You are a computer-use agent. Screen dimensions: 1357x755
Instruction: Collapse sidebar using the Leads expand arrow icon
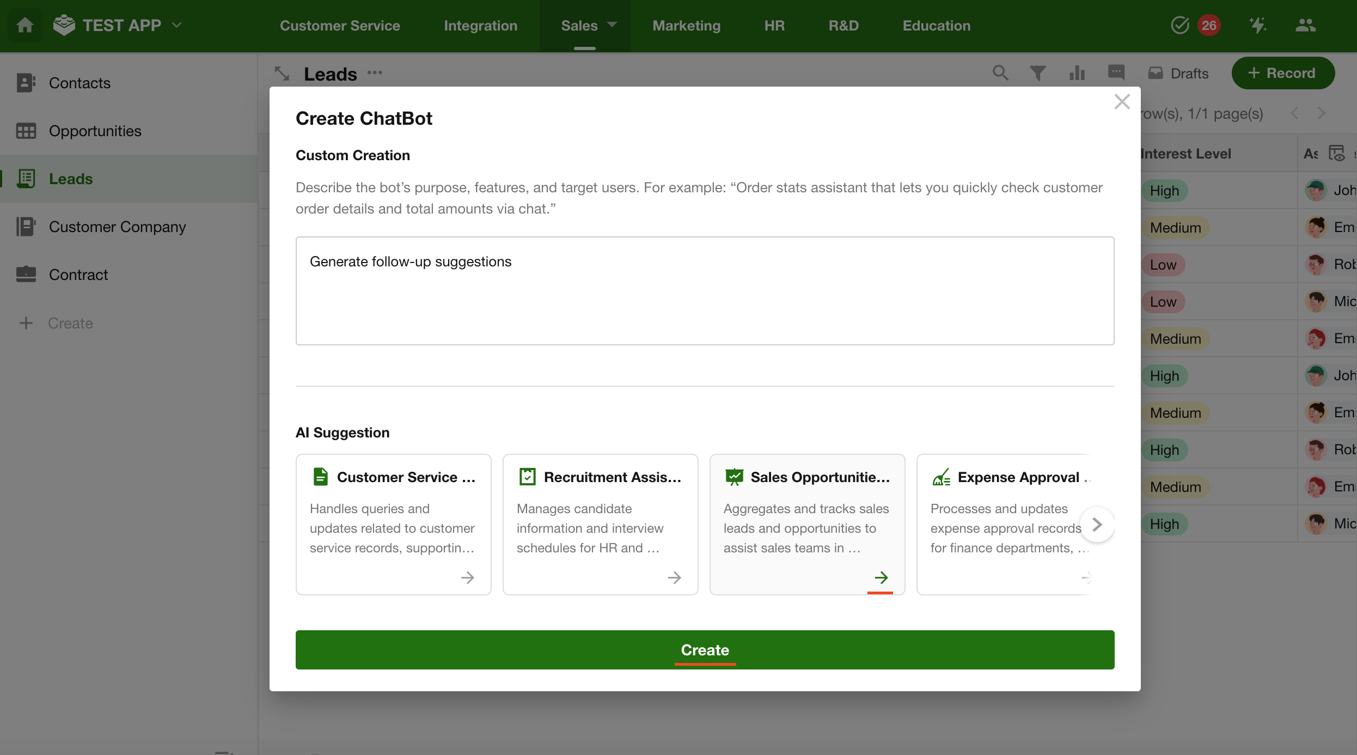[x=282, y=74]
